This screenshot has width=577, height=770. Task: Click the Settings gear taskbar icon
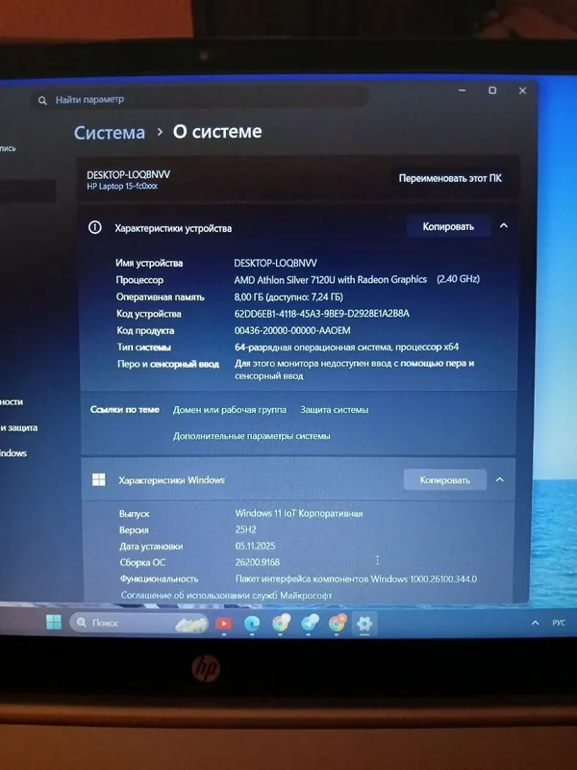[364, 624]
